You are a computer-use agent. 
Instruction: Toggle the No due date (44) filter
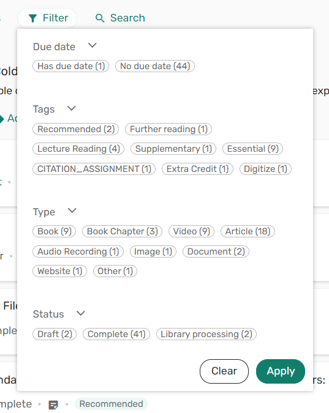click(155, 66)
